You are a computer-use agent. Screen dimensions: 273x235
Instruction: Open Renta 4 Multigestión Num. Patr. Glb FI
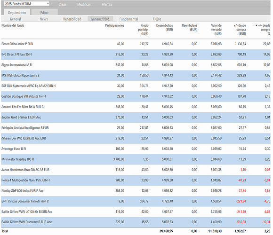25,180
